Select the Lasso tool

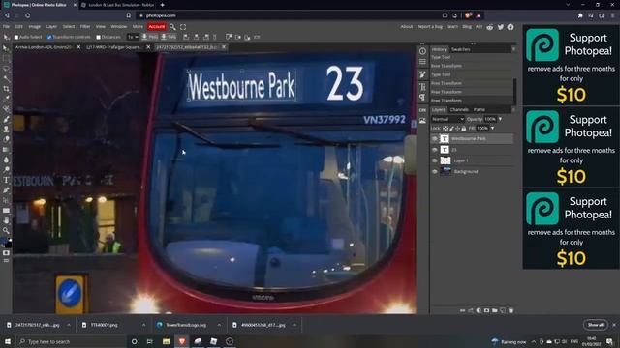click(6, 69)
